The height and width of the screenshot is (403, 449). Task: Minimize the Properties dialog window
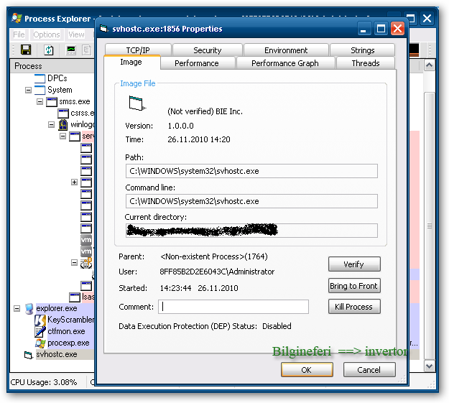click(x=364, y=29)
